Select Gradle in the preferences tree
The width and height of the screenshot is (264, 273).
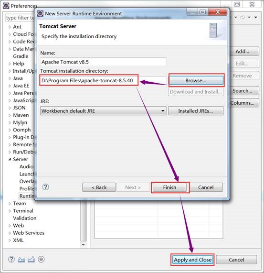coord(21,56)
